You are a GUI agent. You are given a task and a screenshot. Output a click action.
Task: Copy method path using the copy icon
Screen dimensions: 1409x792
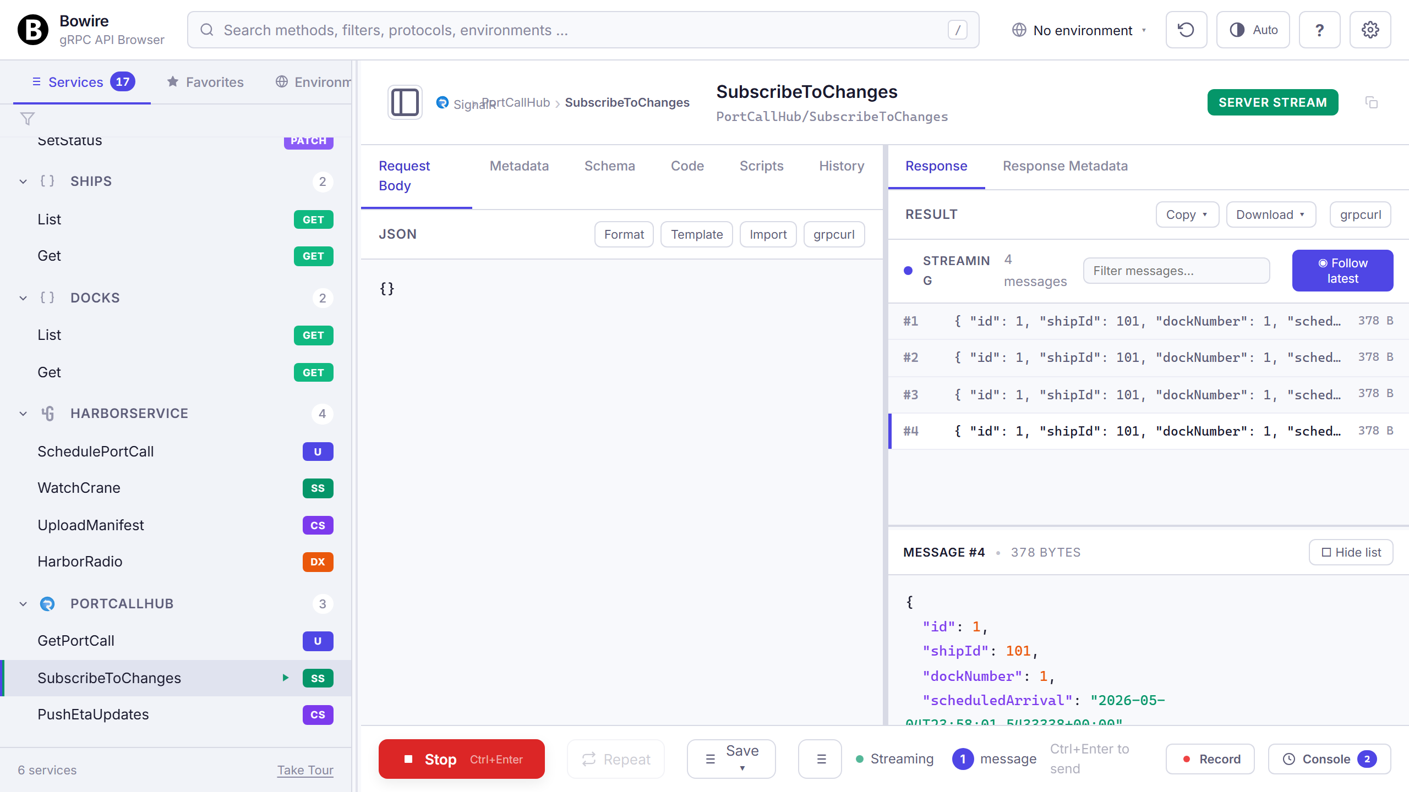1372,102
